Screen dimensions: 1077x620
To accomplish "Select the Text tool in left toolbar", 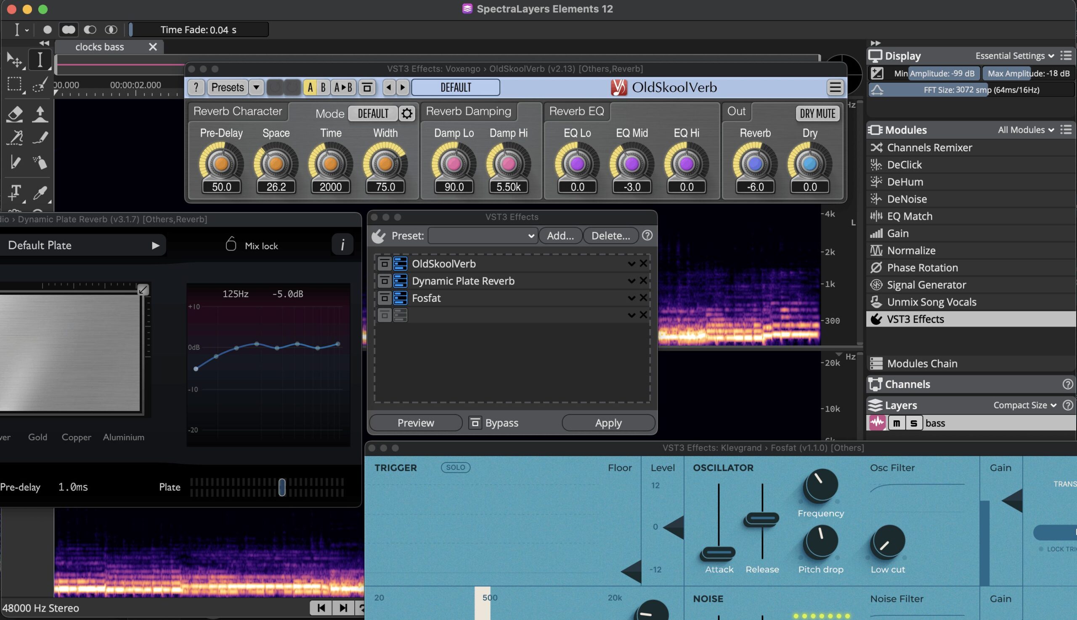I will coord(15,193).
